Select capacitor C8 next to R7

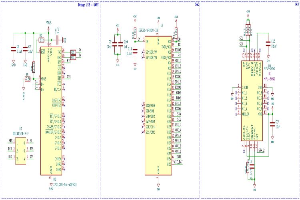[57, 40]
